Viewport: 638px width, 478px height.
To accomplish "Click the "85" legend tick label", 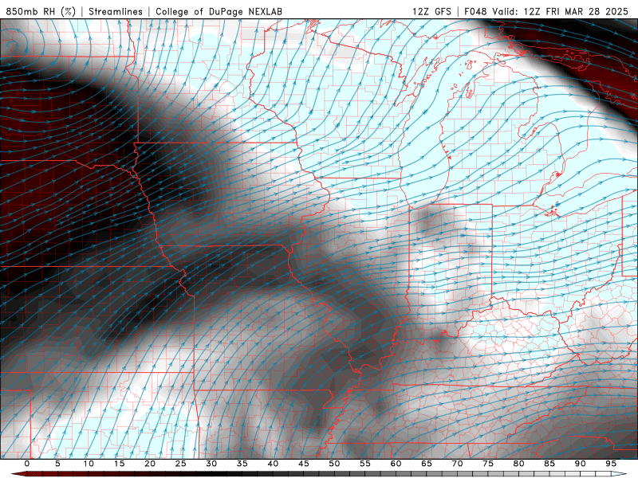I will (549, 464).
